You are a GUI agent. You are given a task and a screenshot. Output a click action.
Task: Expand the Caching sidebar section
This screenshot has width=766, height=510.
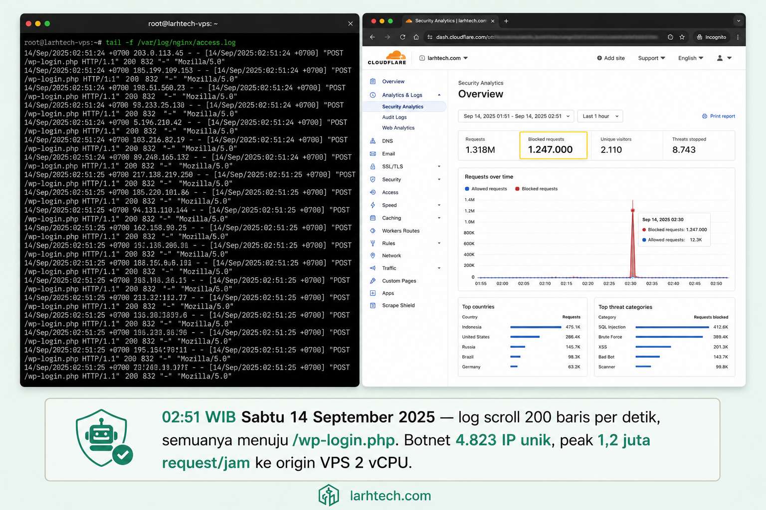(439, 218)
